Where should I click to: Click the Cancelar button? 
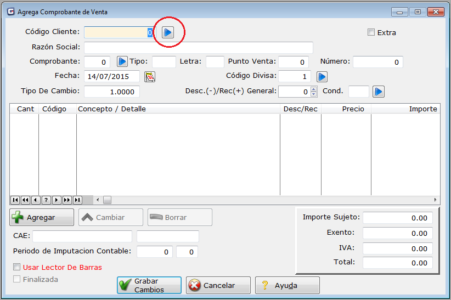[218, 285]
